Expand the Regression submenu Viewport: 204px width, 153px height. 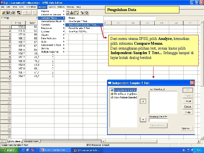[52, 28]
